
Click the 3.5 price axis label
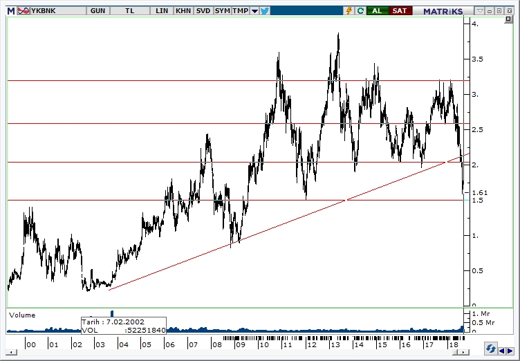click(478, 59)
